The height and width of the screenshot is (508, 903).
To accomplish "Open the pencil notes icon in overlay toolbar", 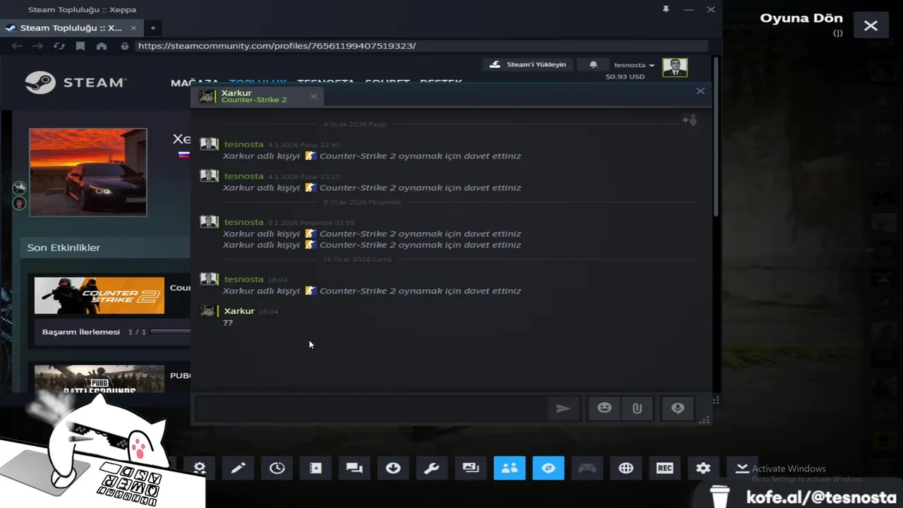I will click(x=238, y=468).
